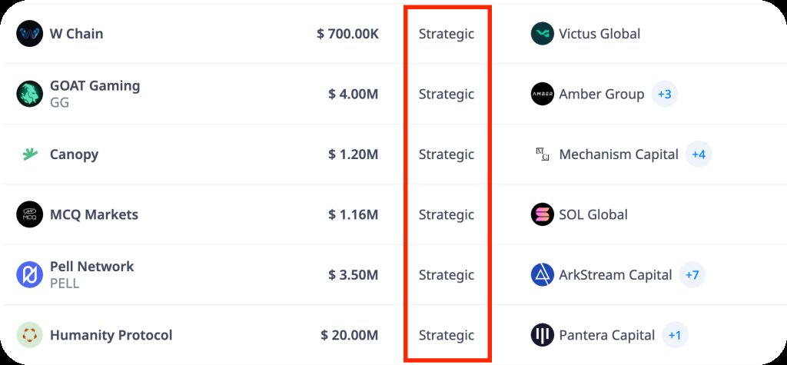The width and height of the screenshot is (787, 365).
Task: Click the Pantera Capital logo icon
Action: (x=543, y=335)
